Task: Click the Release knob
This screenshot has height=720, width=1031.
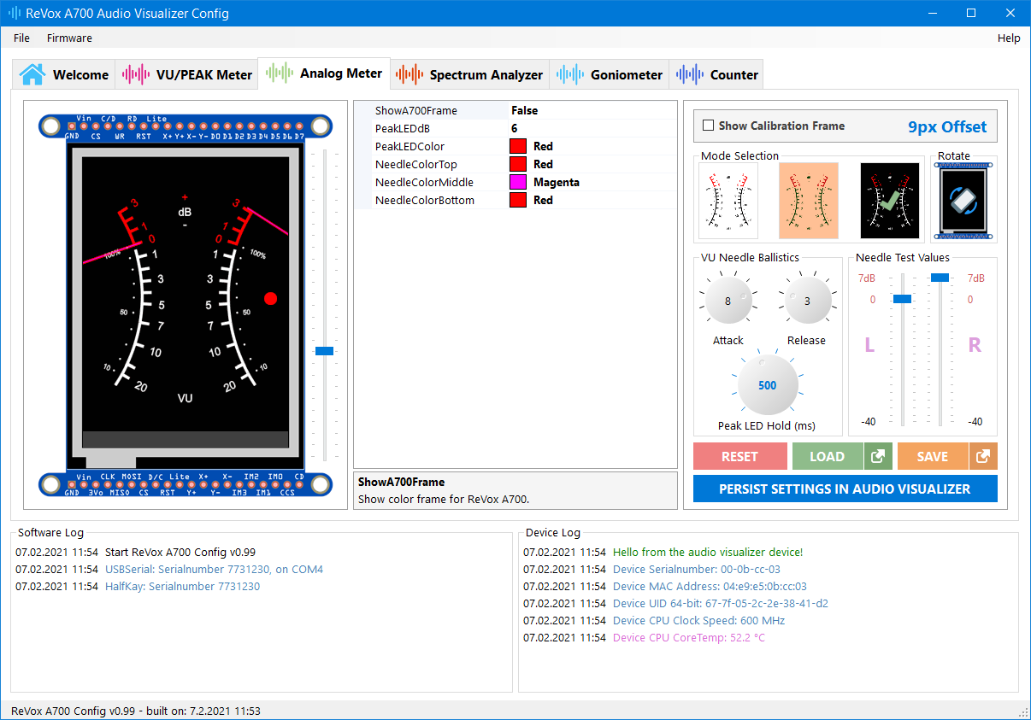Action: [807, 301]
